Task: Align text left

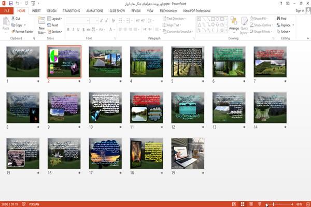Action: [120, 30]
